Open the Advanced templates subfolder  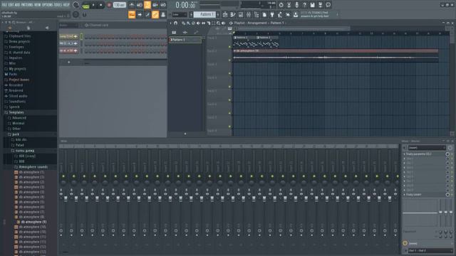pos(19,118)
